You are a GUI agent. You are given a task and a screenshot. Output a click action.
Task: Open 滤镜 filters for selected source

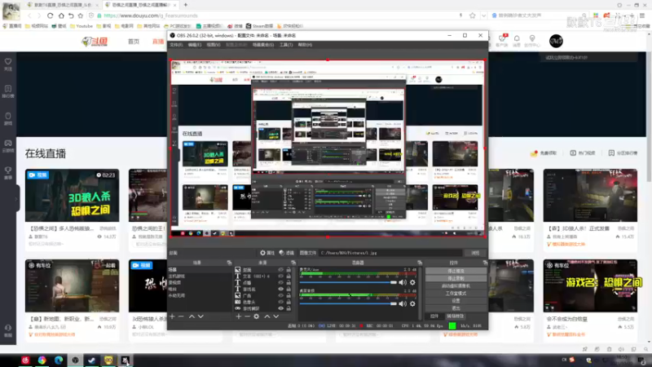(x=287, y=253)
